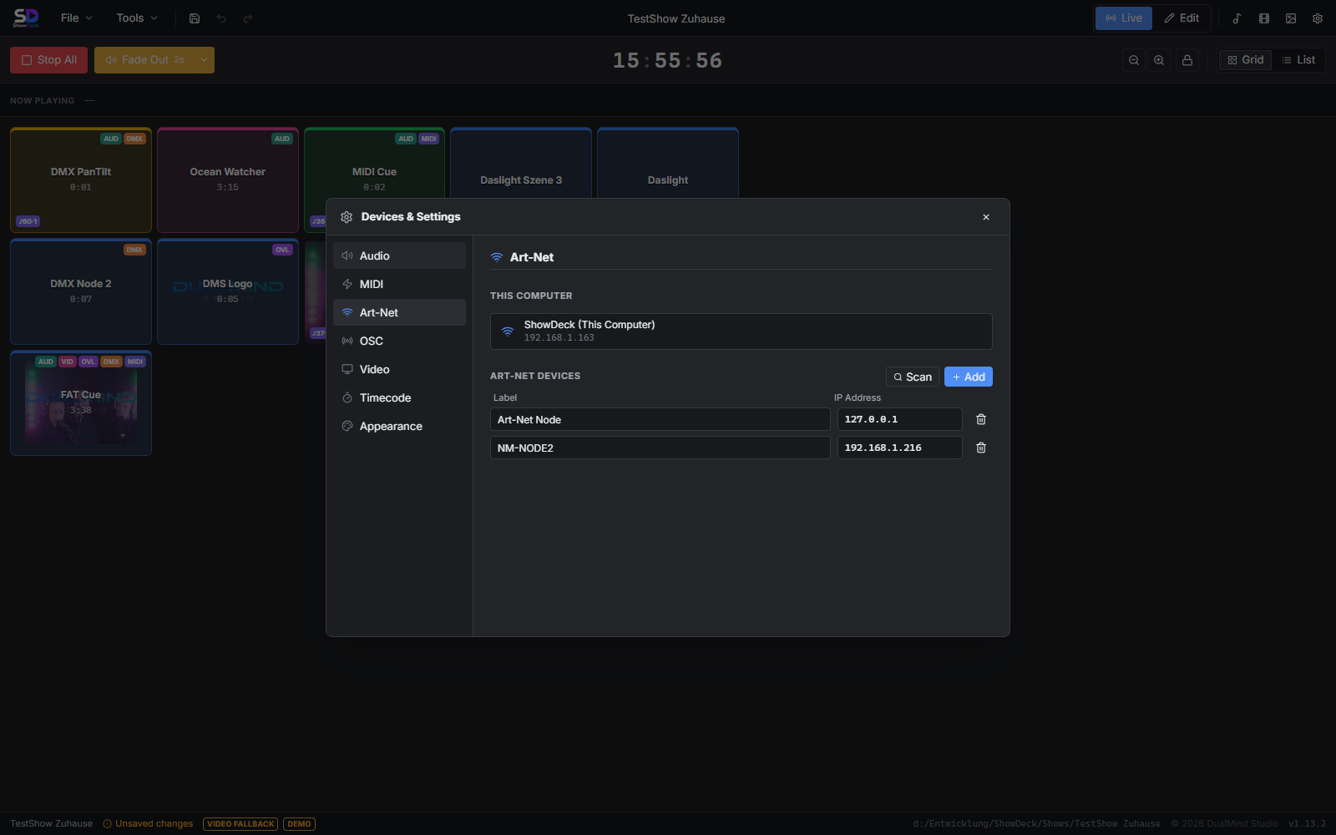Click the music note icon in top bar
Screen dimensions: 1336x835
point(1237,18)
